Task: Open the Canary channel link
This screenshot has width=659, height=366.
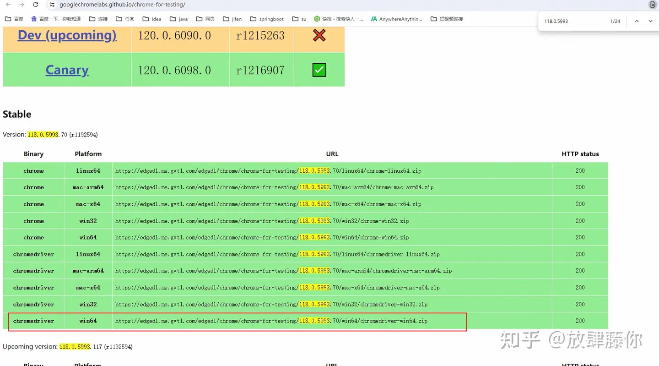Action: 67,70
